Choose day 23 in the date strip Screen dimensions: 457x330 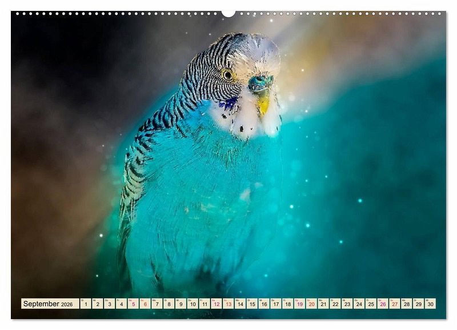[347, 304]
